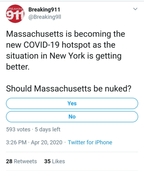
Task: View the 35 Likes list
Action: click(x=55, y=161)
